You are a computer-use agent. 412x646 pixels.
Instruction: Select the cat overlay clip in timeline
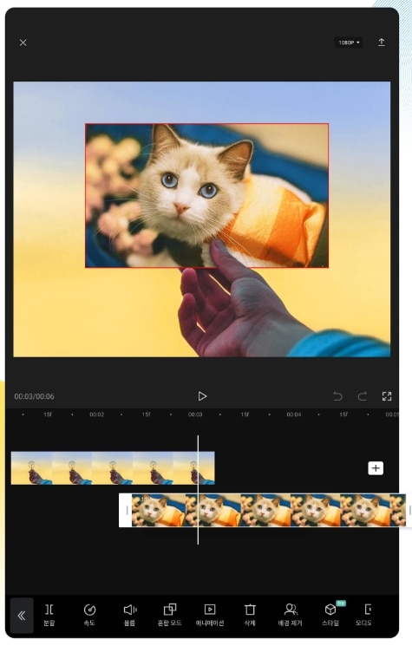pos(269,511)
